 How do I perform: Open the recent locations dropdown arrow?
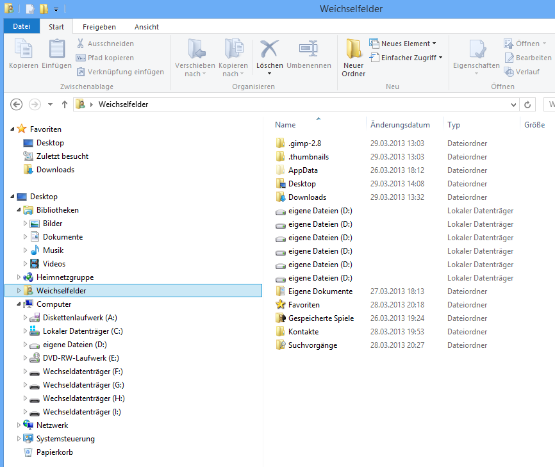50,104
